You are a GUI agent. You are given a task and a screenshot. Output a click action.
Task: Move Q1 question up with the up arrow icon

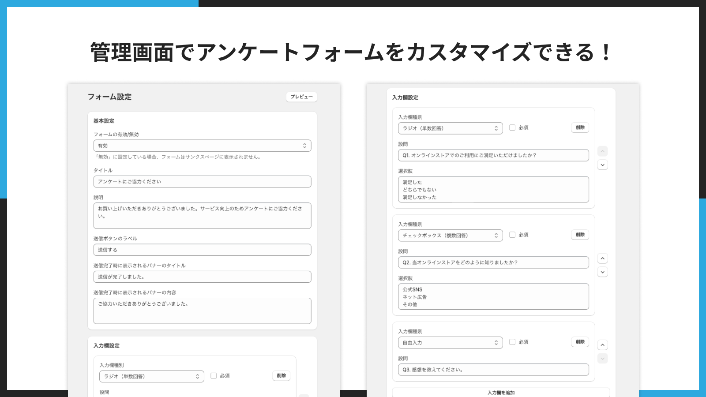point(602,151)
